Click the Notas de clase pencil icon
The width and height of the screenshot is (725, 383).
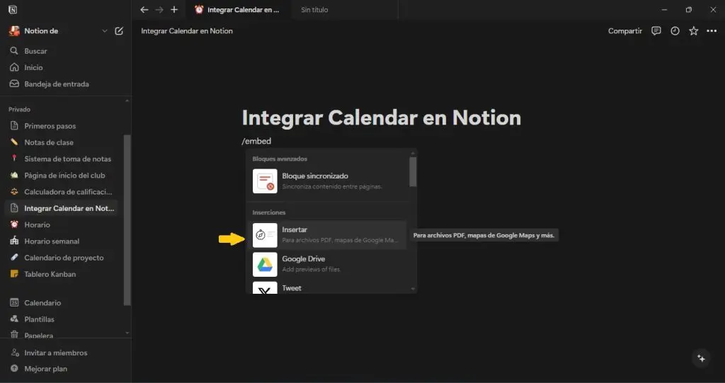(x=14, y=142)
